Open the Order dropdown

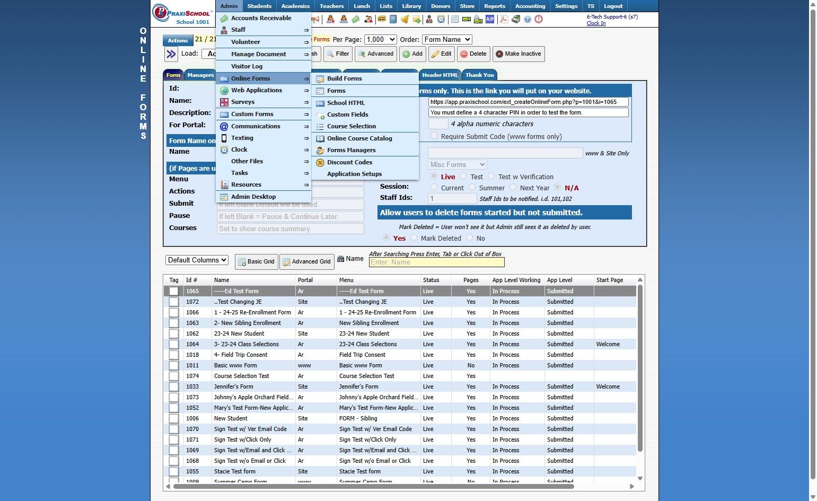pos(447,39)
